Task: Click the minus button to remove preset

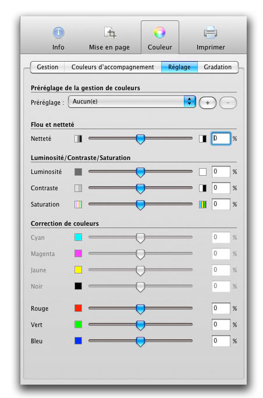Action: coord(228,103)
